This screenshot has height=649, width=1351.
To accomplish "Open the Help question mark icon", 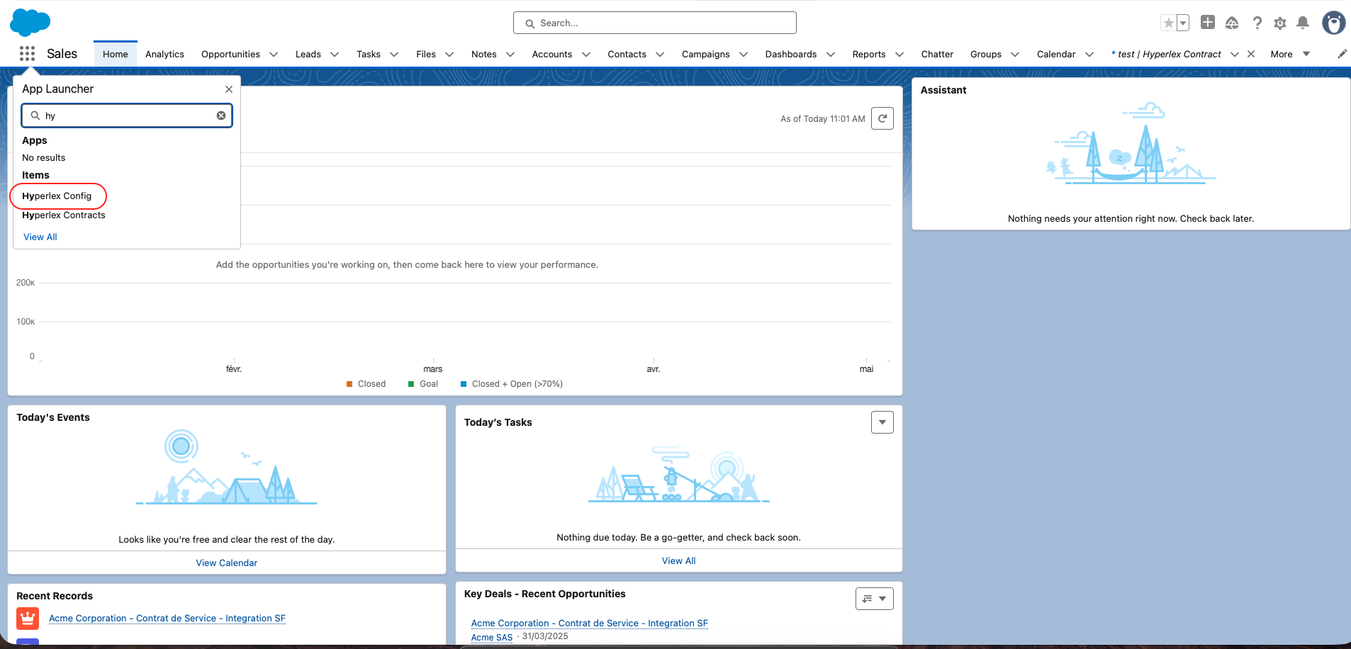I will 1257,23.
